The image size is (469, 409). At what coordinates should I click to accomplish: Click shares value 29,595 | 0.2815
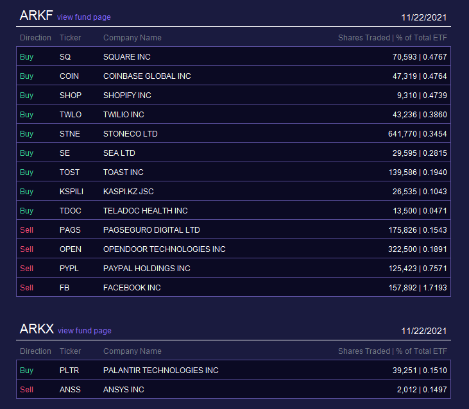(420, 153)
